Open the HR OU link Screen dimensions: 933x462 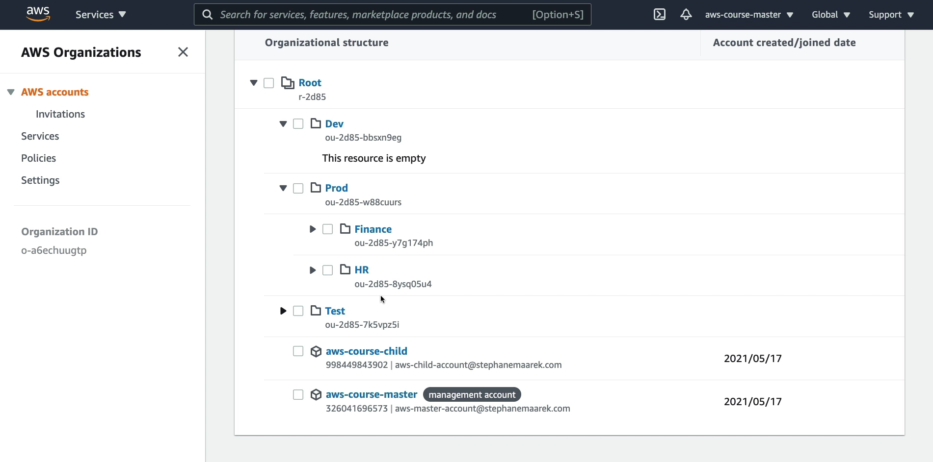click(x=362, y=270)
